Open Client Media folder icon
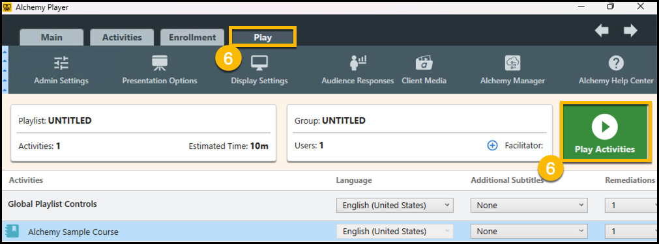 pyautogui.click(x=424, y=63)
